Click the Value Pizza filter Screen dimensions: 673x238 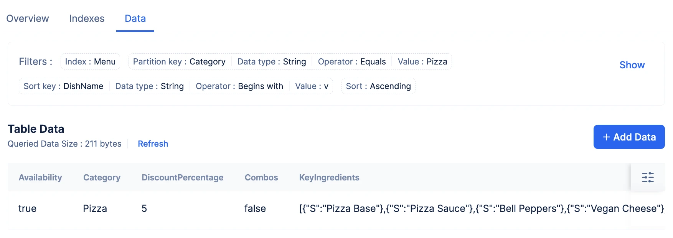[422, 61]
